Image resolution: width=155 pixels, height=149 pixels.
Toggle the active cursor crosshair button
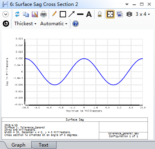(110, 14)
